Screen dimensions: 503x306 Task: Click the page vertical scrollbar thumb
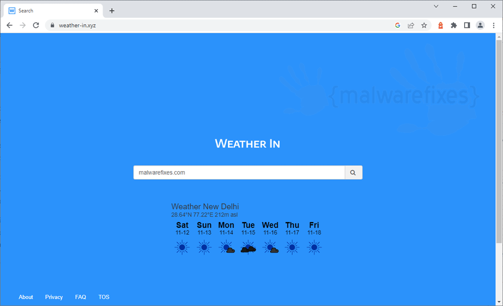(499, 141)
